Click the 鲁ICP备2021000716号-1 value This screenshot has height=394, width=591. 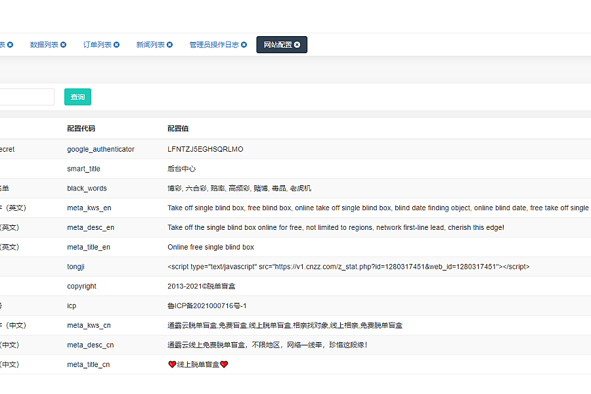click(x=207, y=306)
